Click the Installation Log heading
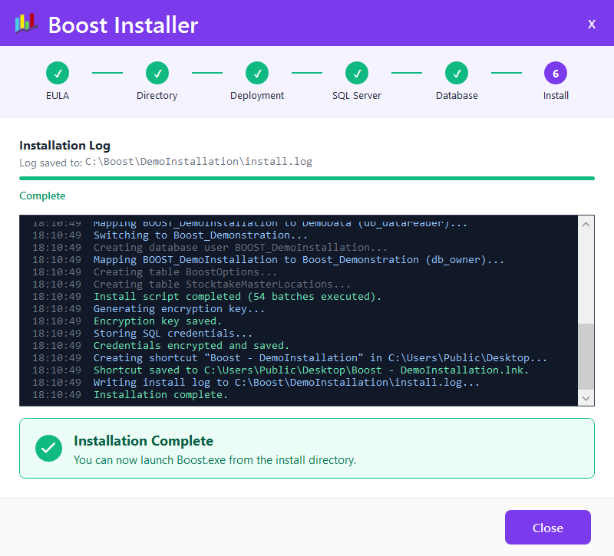The width and height of the screenshot is (614, 556). [64, 146]
